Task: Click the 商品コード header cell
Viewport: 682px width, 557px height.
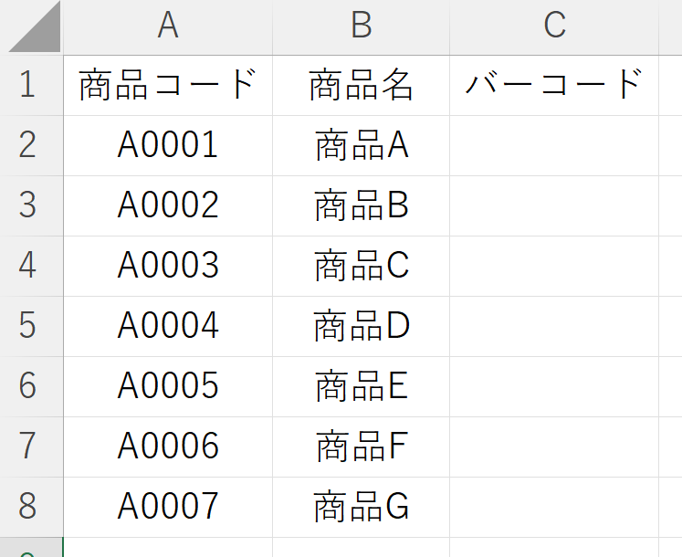Action: [167, 85]
